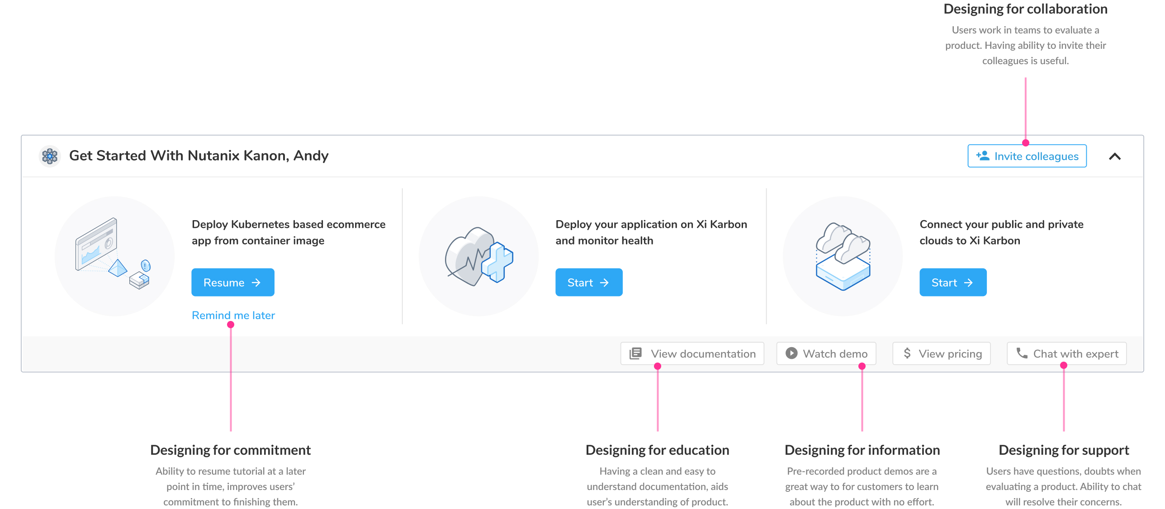Open View documentation

click(692, 353)
